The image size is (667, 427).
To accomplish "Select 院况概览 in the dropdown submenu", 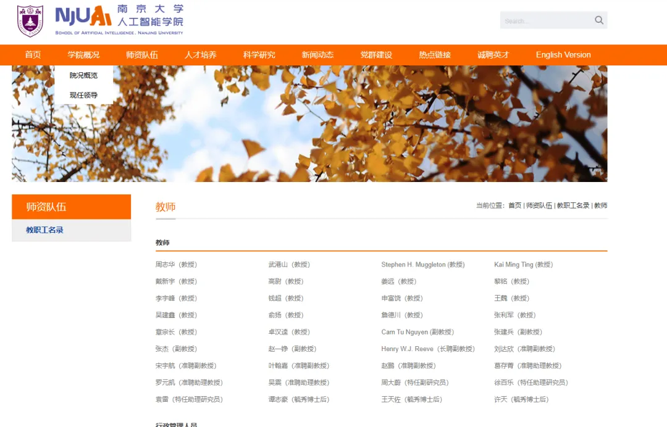I will pyautogui.click(x=84, y=75).
